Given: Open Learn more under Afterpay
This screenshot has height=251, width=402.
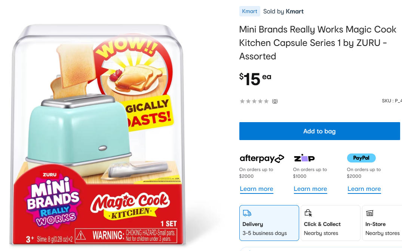Looking at the screenshot, I should [257, 189].
